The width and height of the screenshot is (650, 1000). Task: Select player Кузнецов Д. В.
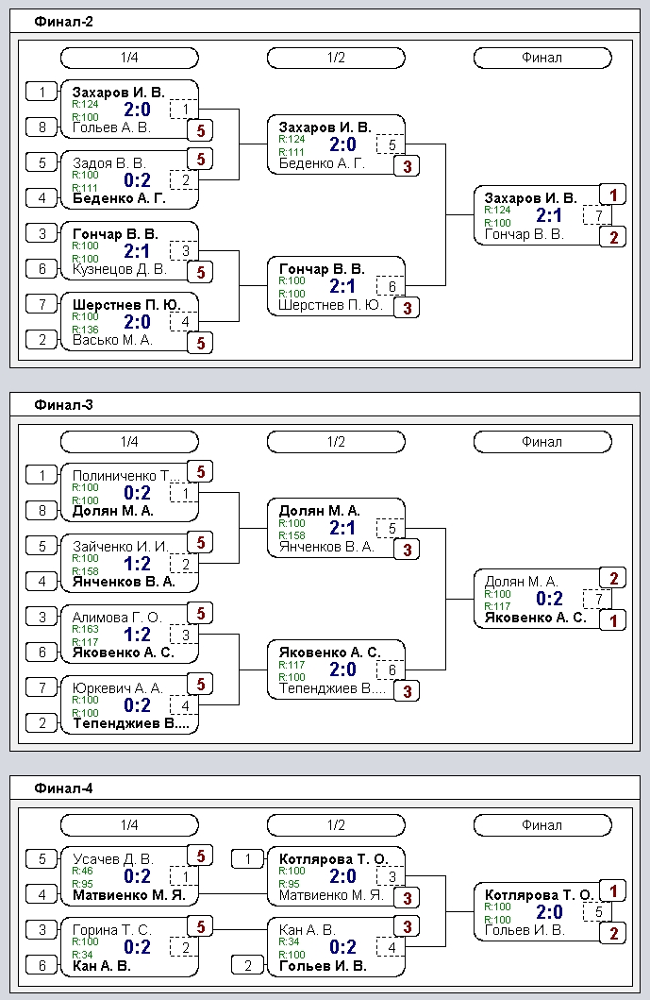(119, 269)
